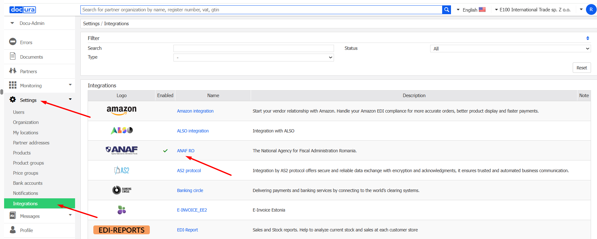This screenshot has height=239, width=597.
Task: Click the partner organization search field
Action: (x=261, y=10)
